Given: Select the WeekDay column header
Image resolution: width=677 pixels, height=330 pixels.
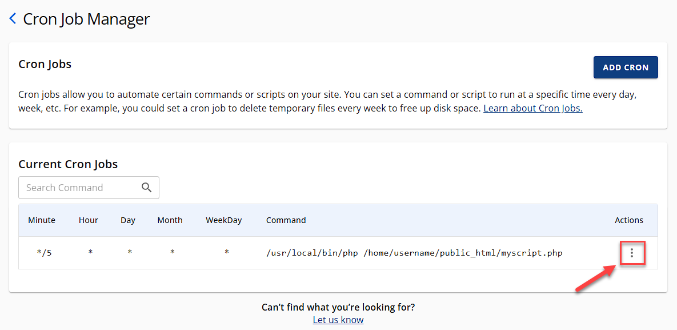Looking at the screenshot, I should [224, 220].
